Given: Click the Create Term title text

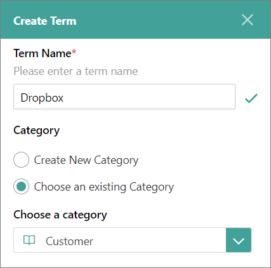Looking at the screenshot, I should (x=45, y=21).
